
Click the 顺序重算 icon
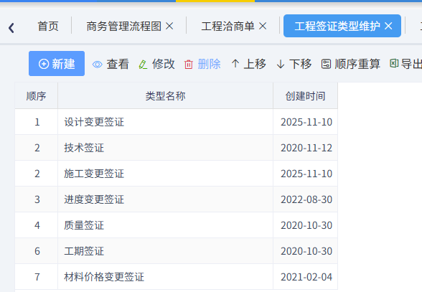[326, 64]
